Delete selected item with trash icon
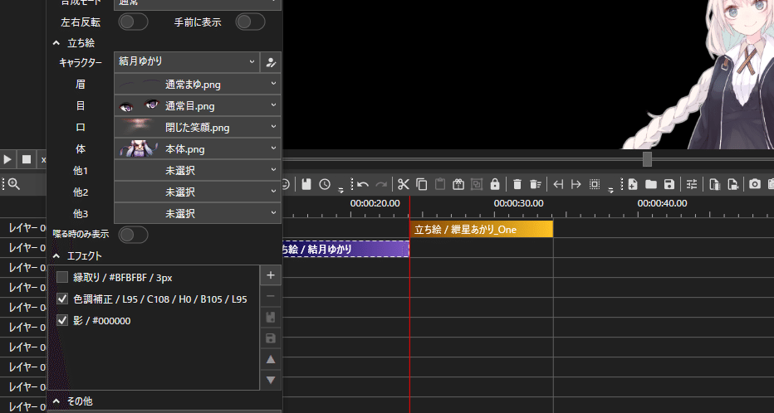The width and height of the screenshot is (774, 413). coord(517,184)
